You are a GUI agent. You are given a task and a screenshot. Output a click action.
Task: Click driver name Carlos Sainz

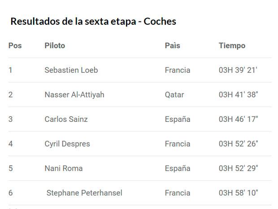(x=66, y=119)
